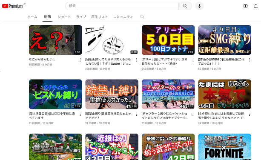
Task: Open options menu for アリーナ 50日目 video
Action: (193, 60)
